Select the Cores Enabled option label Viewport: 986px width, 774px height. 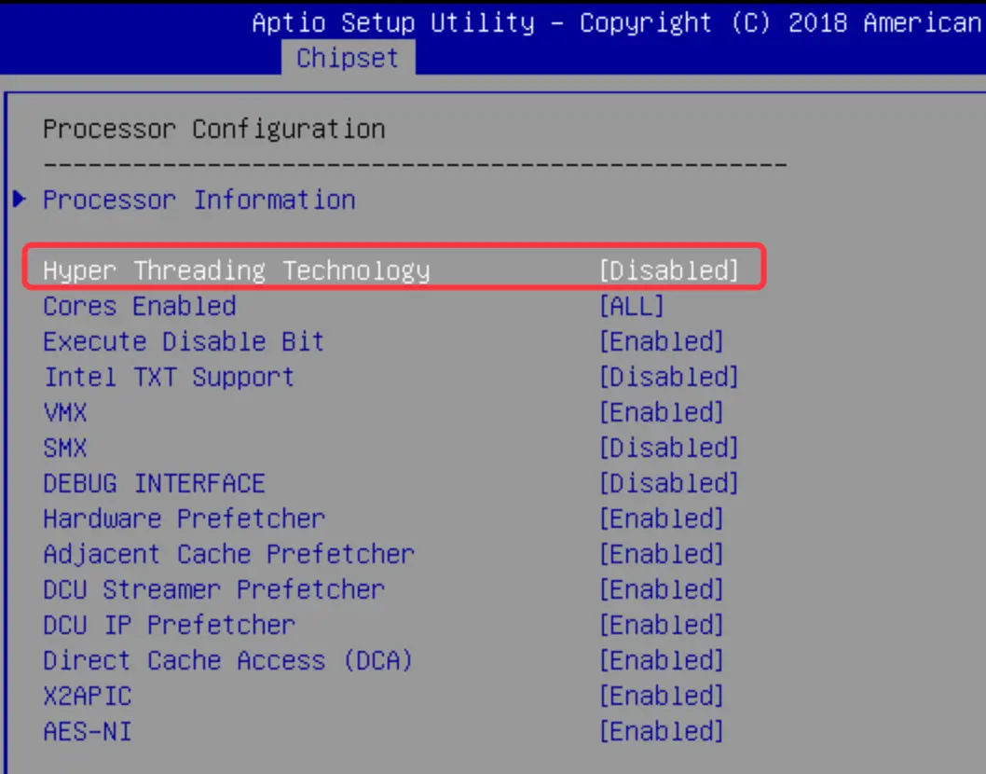pyautogui.click(x=140, y=307)
